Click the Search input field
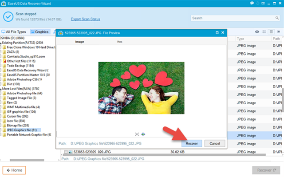 tap(235, 18)
